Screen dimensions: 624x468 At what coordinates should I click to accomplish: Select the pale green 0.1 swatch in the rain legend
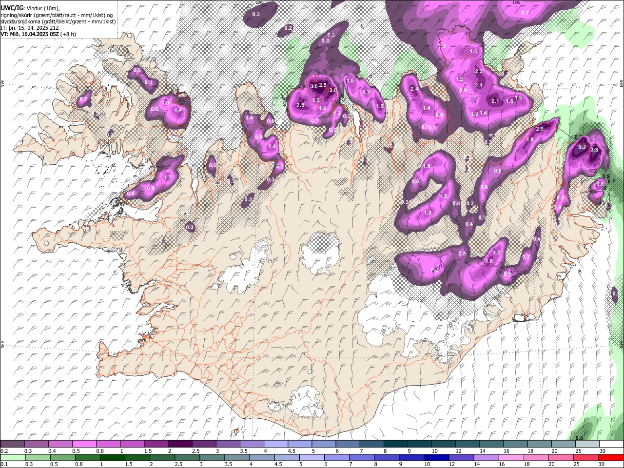pyautogui.click(x=12, y=457)
